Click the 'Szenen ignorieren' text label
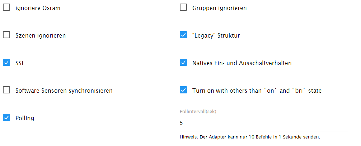The image size is (361, 146). (x=41, y=35)
